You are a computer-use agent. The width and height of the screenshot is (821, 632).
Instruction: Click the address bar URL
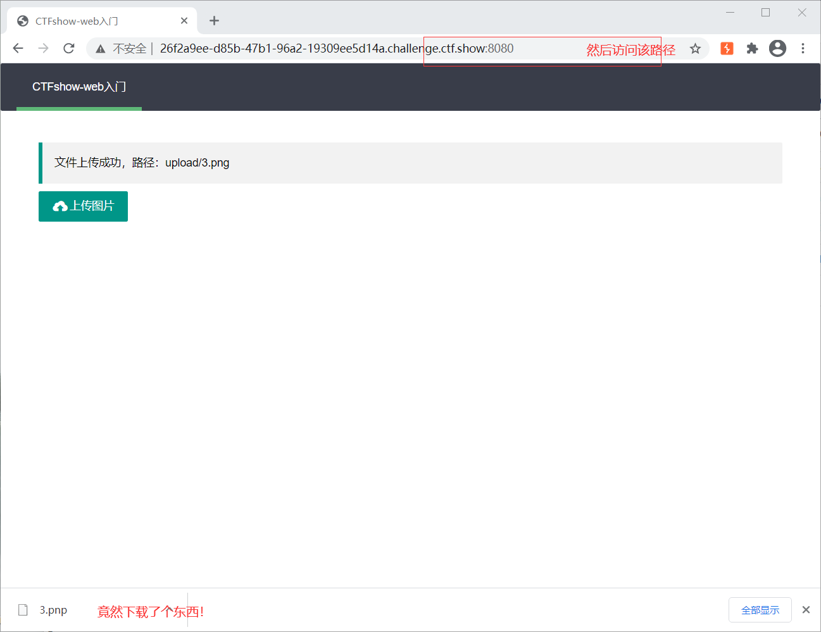point(337,49)
